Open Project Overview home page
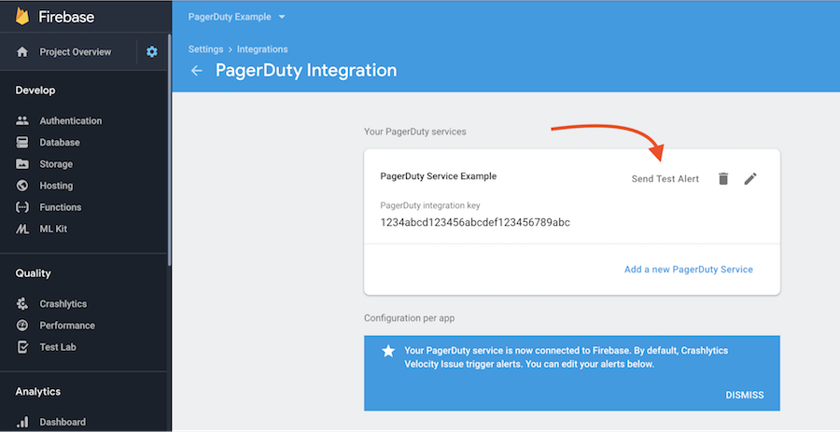Screen dimensions: 840x432 pyautogui.click(x=75, y=52)
